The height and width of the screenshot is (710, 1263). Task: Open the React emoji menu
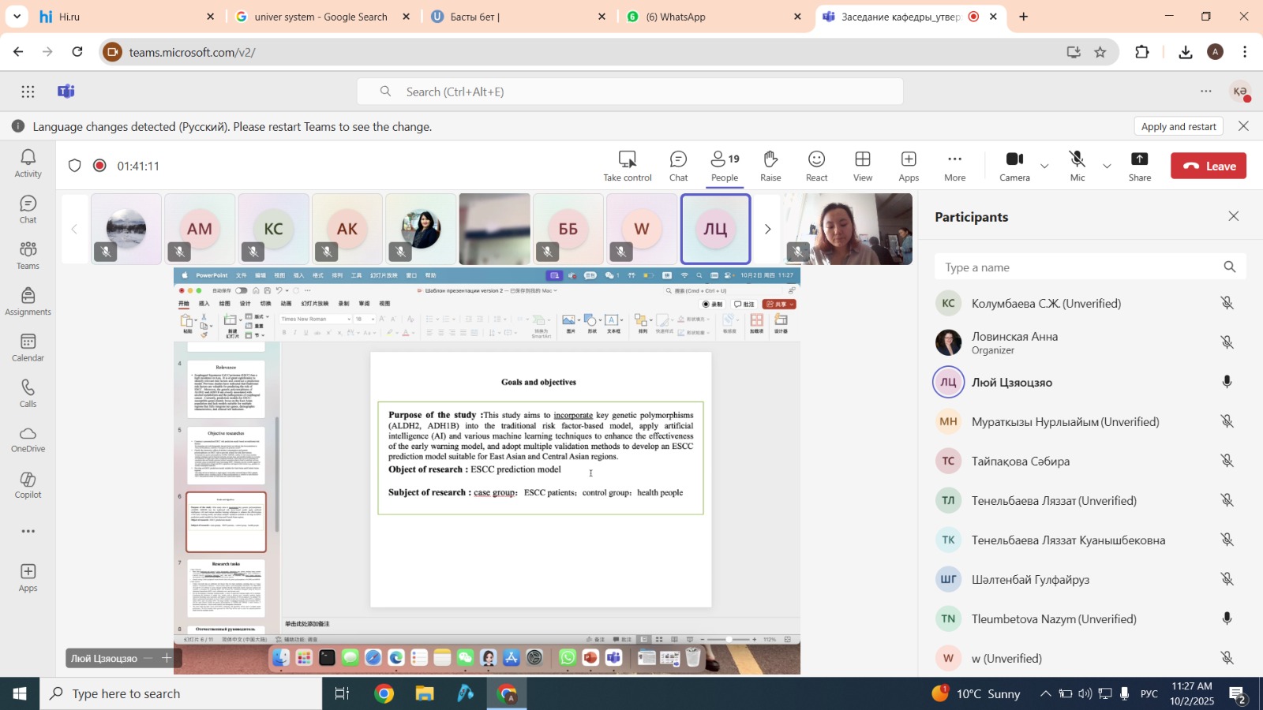pyautogui.click(x=816, y=166)
